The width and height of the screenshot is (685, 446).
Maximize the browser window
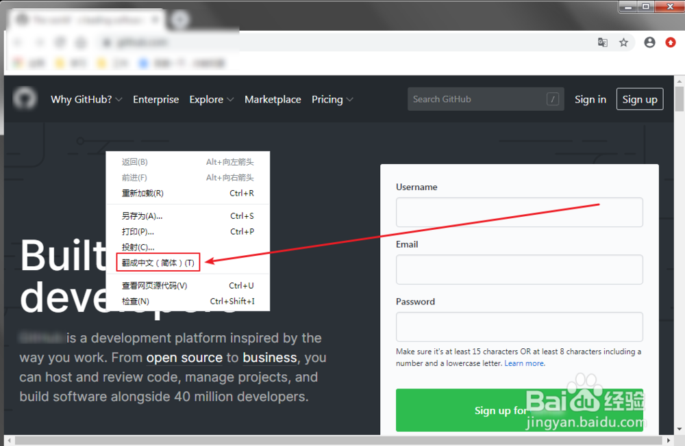(x=646, y=7)
